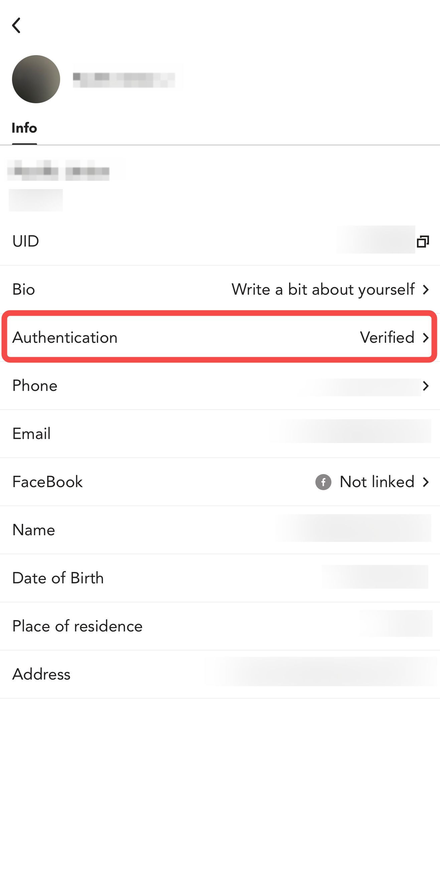Select the Date of Birth row
This screenshot has width=440, height=874.
(220, 578)
